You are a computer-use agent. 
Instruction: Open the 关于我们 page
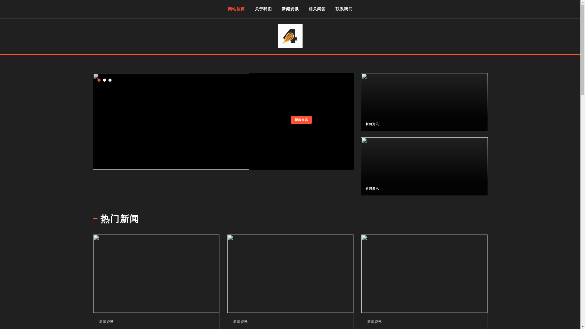[x=263, y=9]
